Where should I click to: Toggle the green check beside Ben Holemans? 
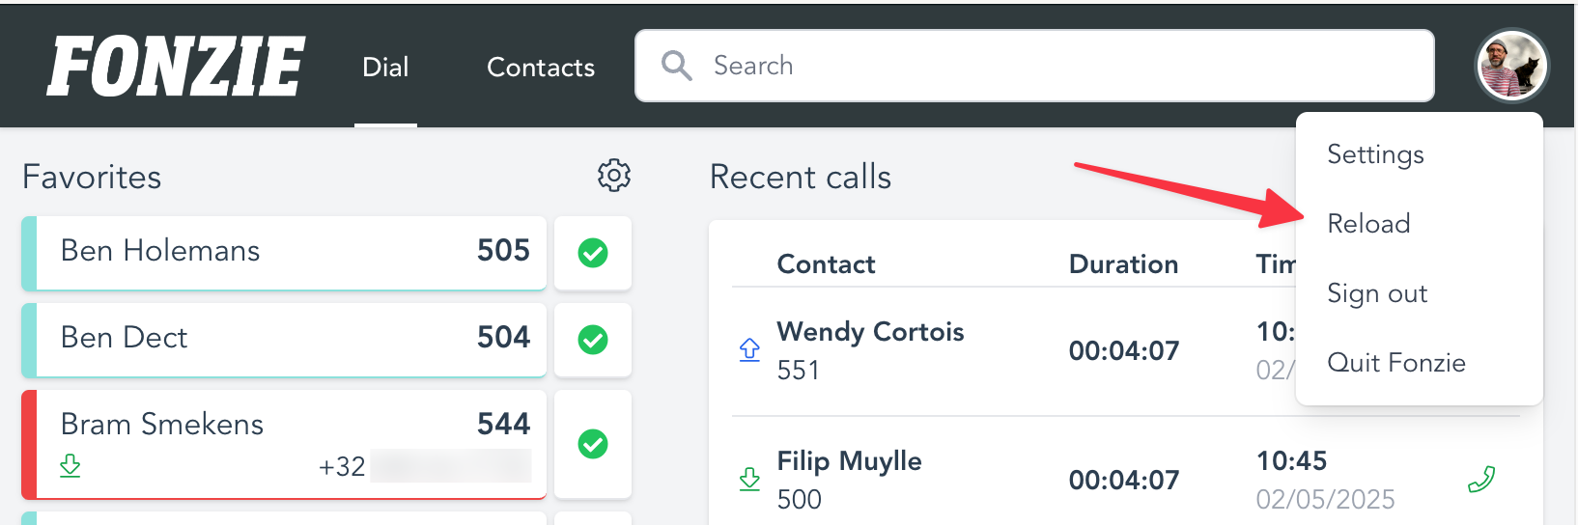tap(593, 253)
